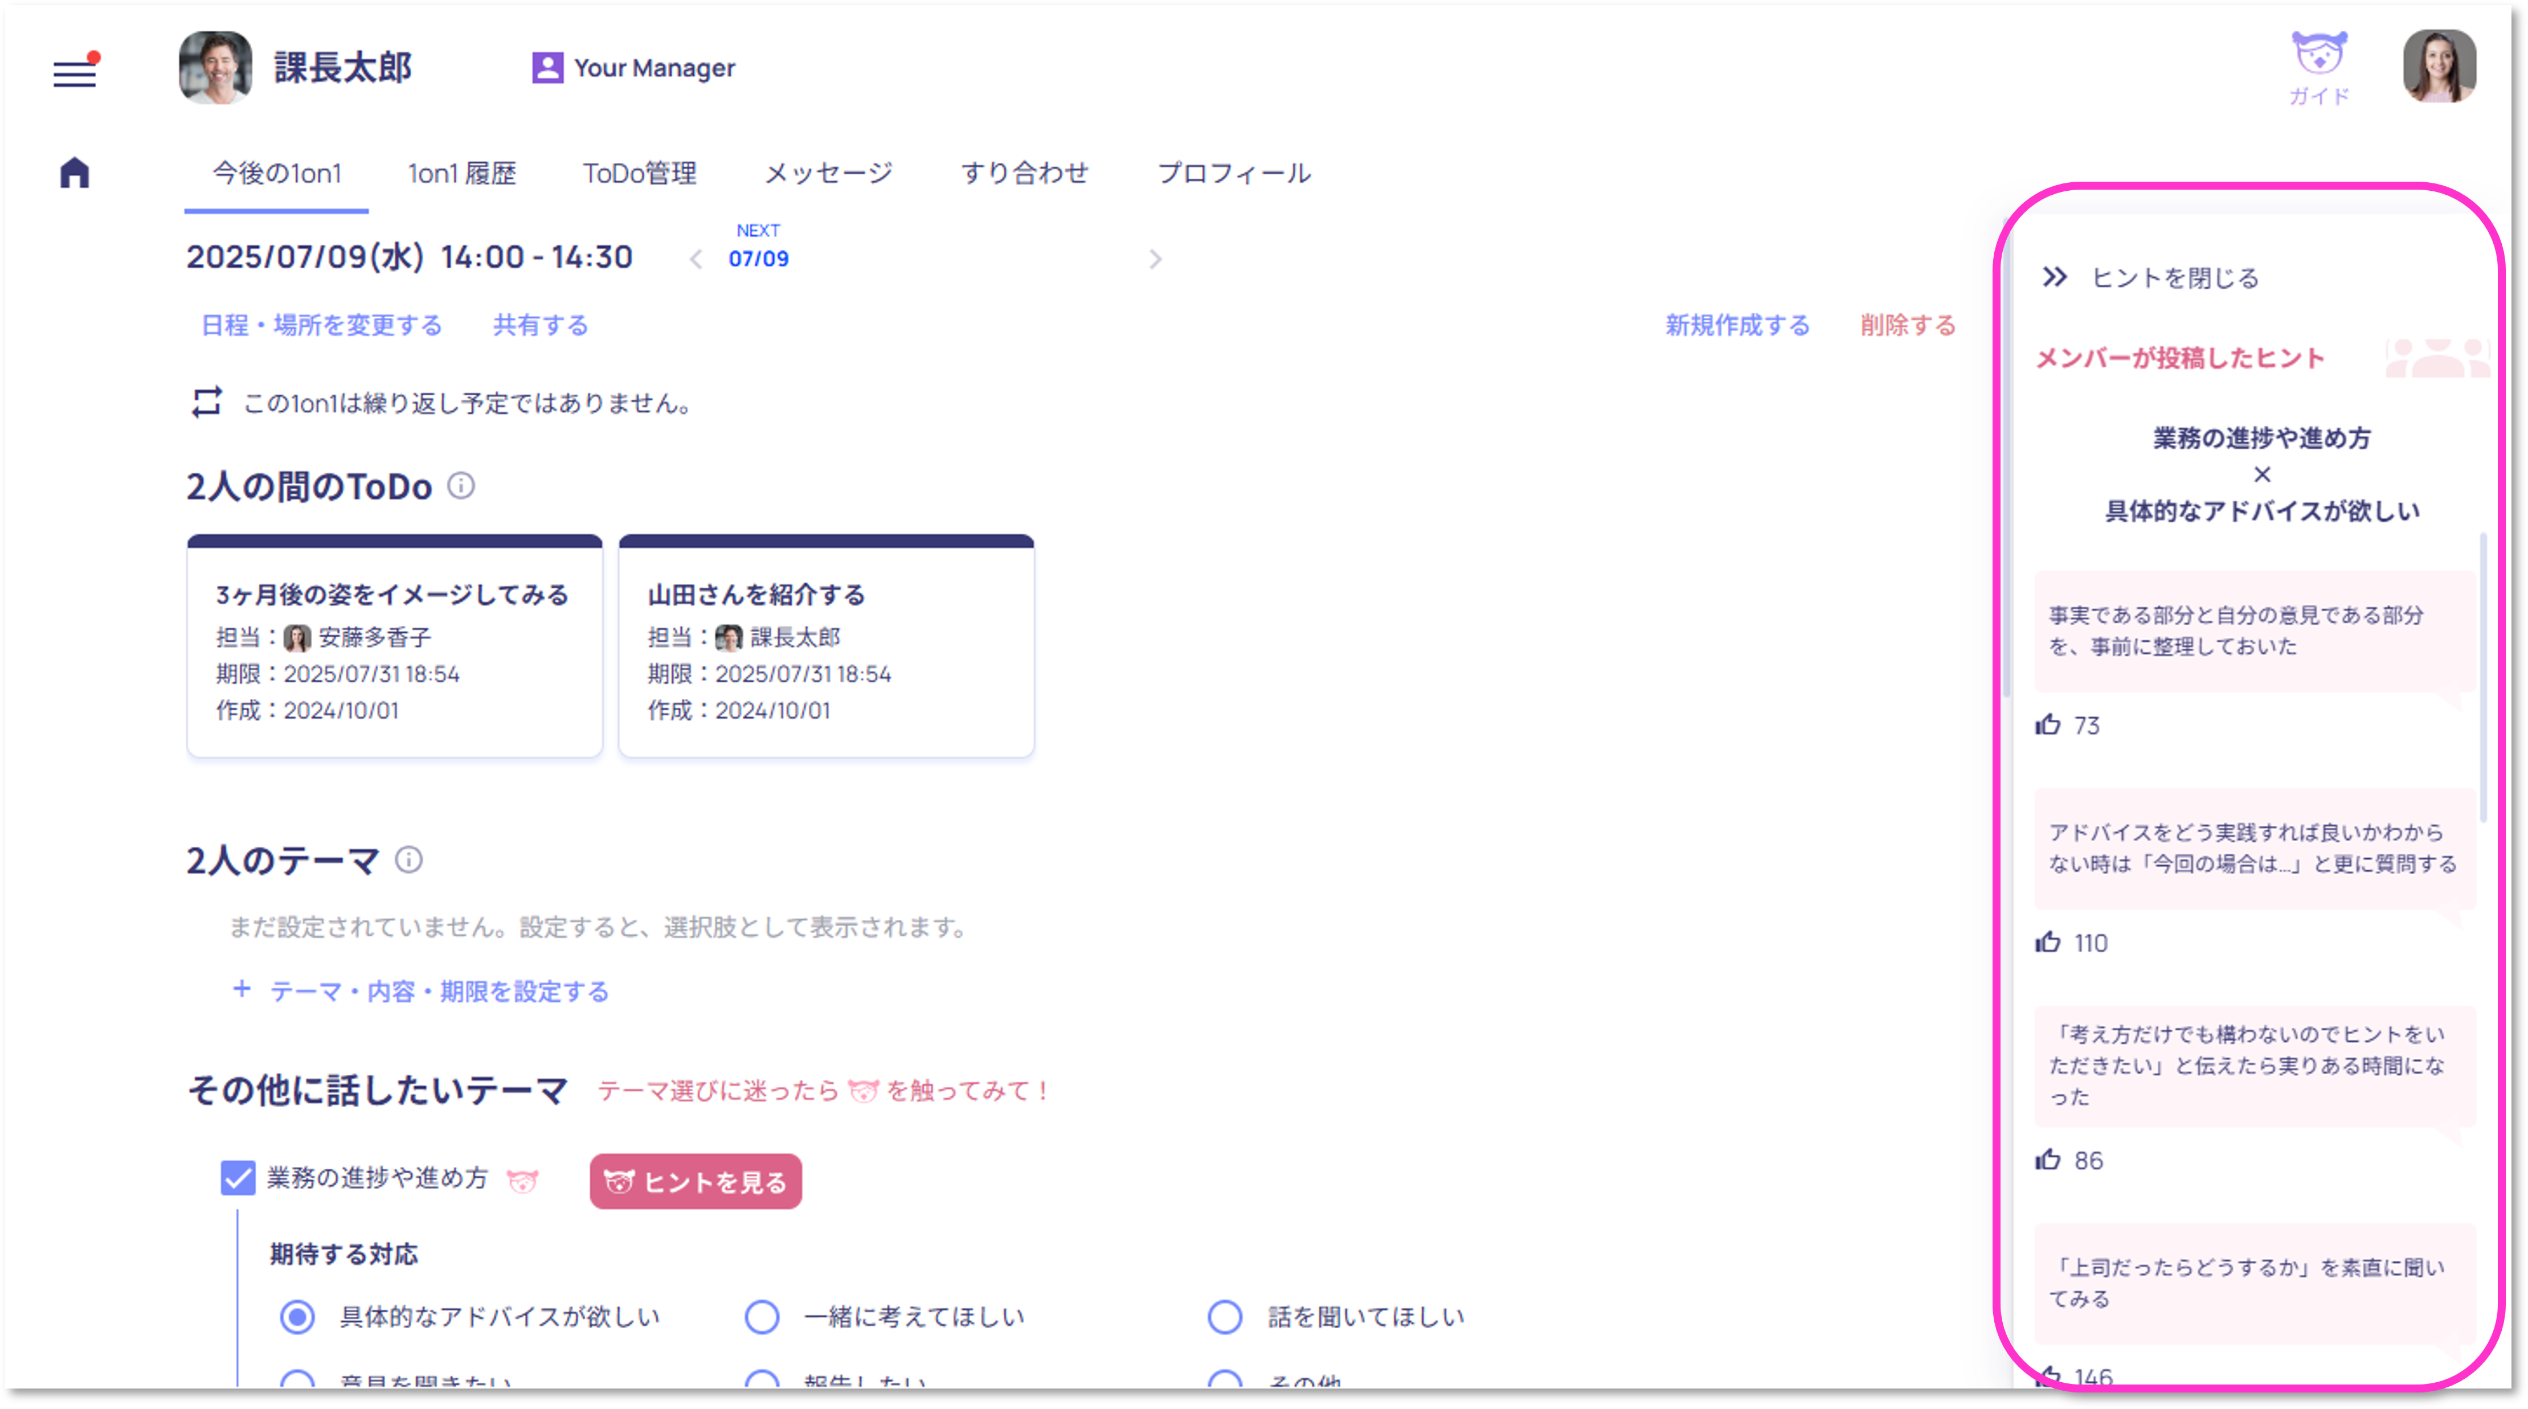Go to previous 1on1 date arrow

696,259
